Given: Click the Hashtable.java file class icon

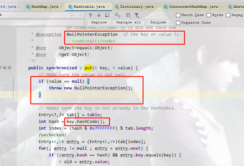Looking at the screenshot, I should pos(70,7).
